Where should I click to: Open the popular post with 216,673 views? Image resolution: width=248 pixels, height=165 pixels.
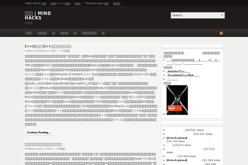(169, 145)
